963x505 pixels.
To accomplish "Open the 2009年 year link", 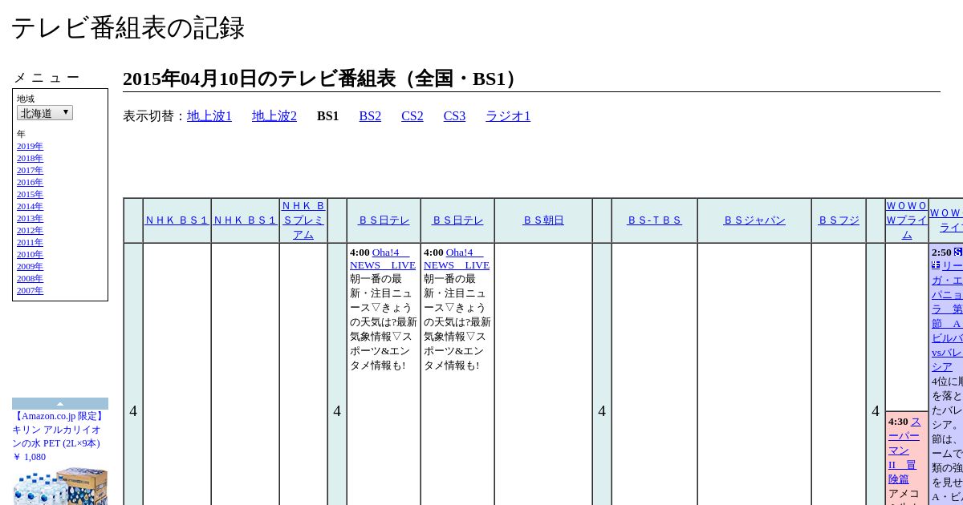I will [30, 267].
